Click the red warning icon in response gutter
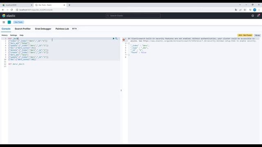This screenshot has height=147, width=262. tap(124, 40)
